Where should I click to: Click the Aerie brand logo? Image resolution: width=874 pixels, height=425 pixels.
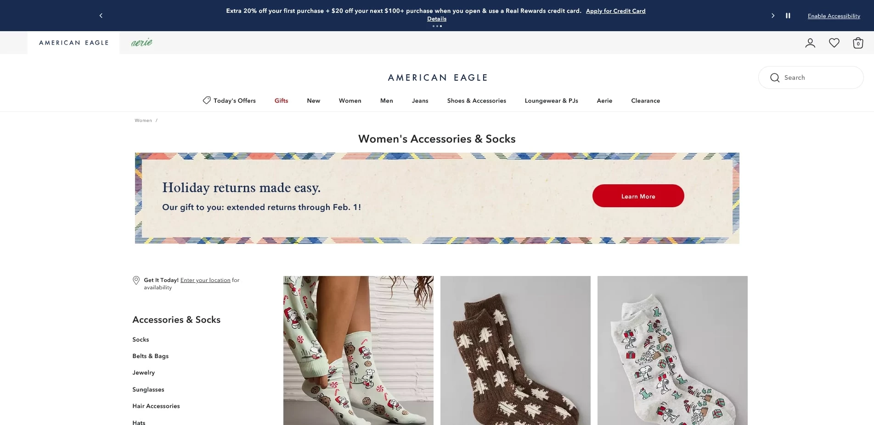click(141, 42)
